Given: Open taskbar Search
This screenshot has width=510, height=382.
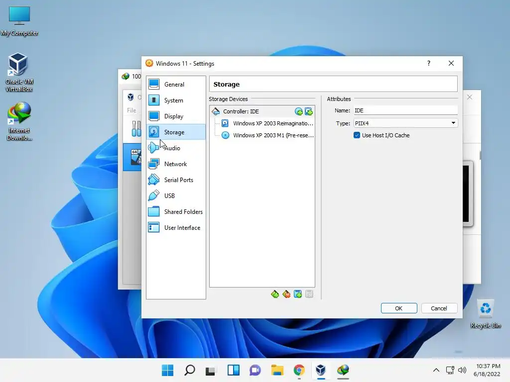Looking at the screenshot, I should click(x=190, y=370).
